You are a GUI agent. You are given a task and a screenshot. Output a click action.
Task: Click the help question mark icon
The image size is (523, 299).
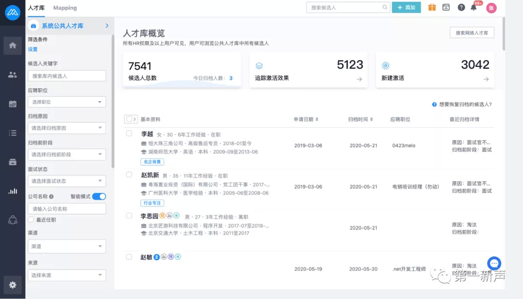[x=461, y=7]
